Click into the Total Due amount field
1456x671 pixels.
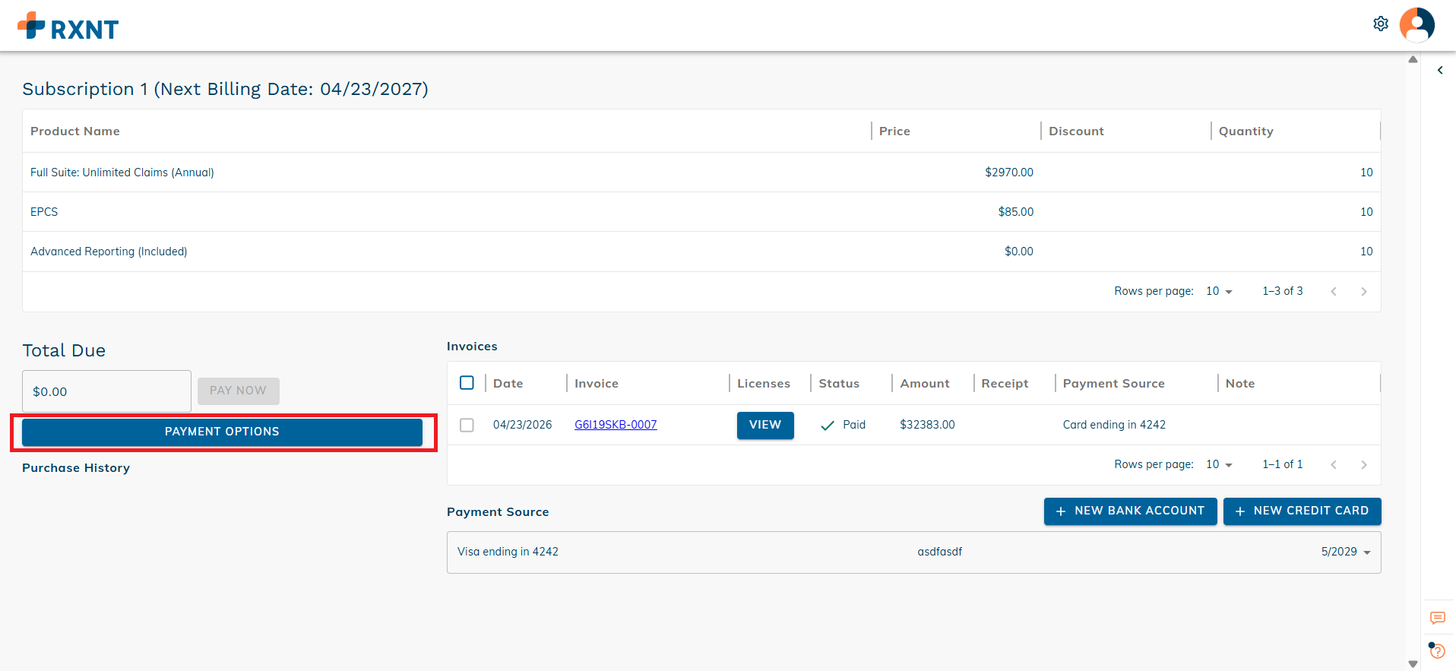(106, 391)
